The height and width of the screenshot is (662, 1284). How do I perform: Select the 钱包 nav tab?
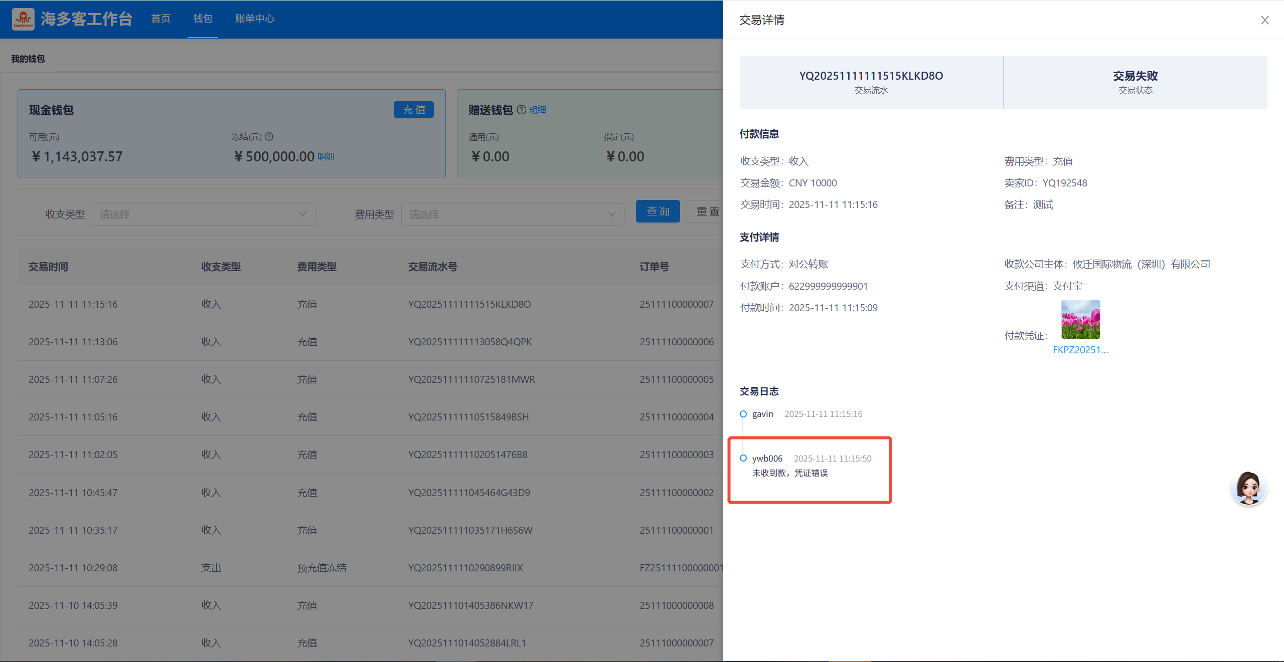(203, 19)
